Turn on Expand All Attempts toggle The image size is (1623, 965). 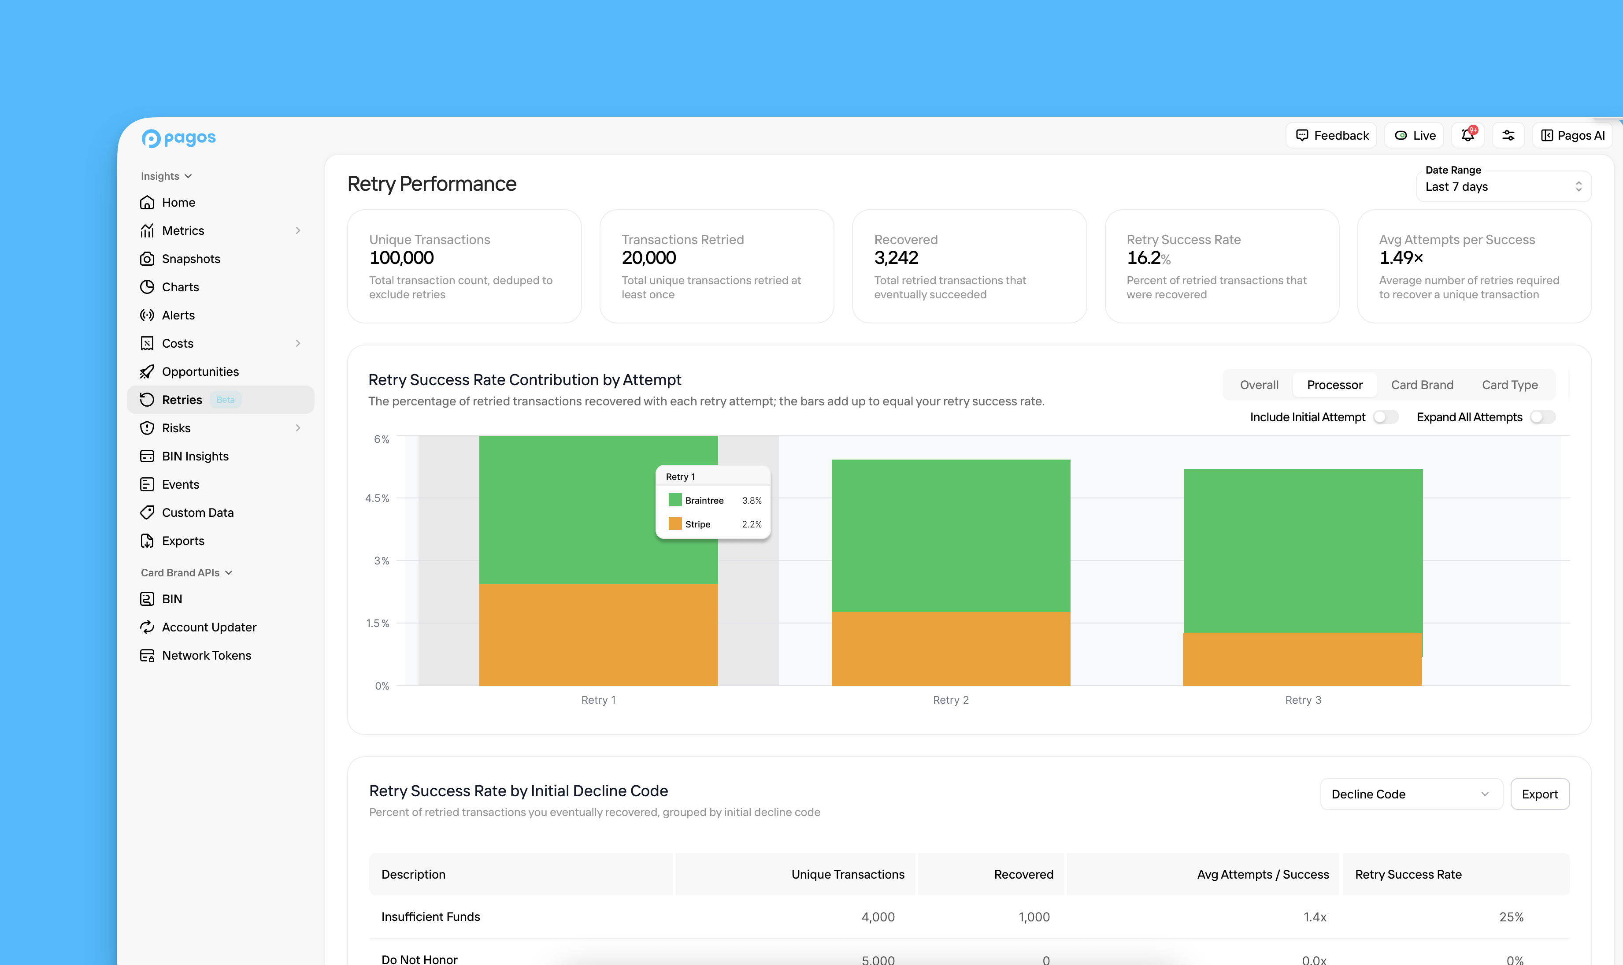click(x=1542, y=417)
